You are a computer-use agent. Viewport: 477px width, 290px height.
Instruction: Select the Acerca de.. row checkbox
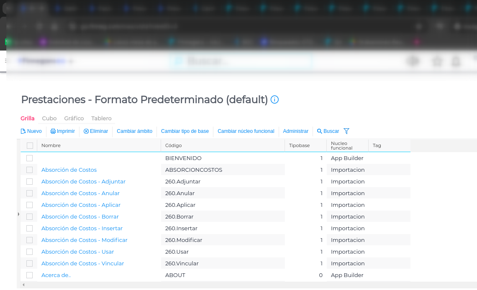click(30, 275)
